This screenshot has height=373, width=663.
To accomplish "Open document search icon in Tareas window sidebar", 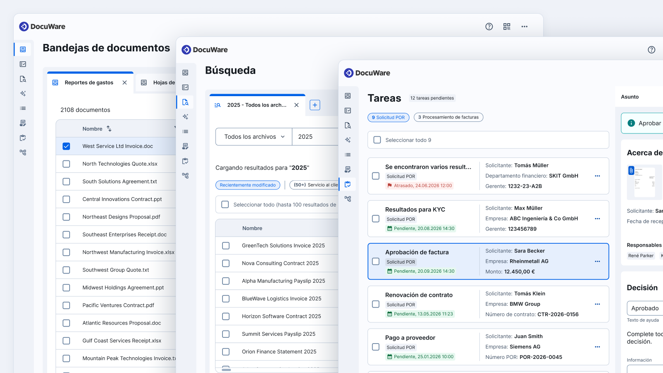I will 348,125.
